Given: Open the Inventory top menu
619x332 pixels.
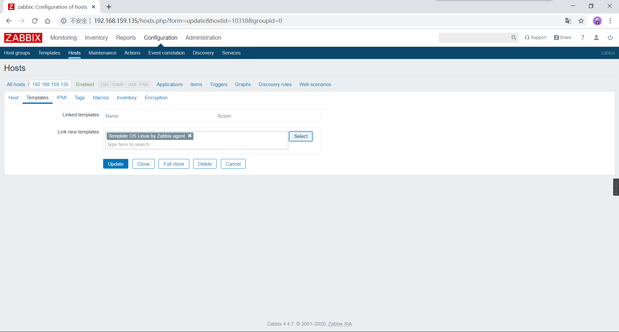Looking at the screenshot, I should pyautogui.click(x=96, y=38).
